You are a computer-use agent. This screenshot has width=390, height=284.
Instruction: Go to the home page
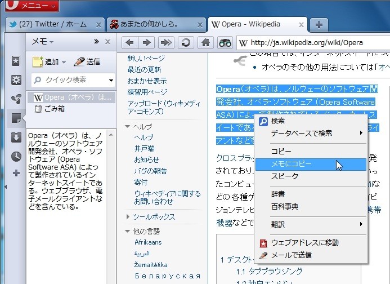click(x=205, y=43)
